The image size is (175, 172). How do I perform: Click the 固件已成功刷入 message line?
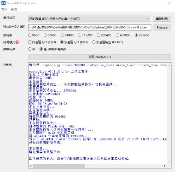[x=79, y=158]
